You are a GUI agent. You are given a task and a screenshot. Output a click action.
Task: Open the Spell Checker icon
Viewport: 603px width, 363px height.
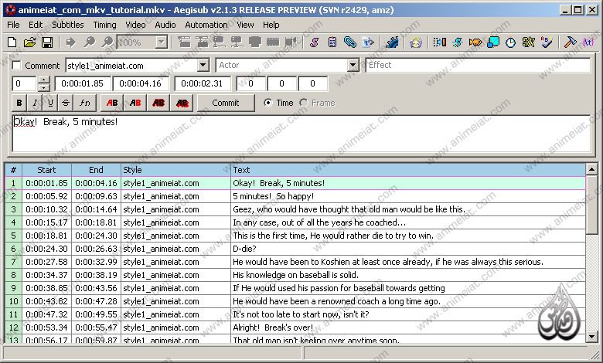pos(546,42)
